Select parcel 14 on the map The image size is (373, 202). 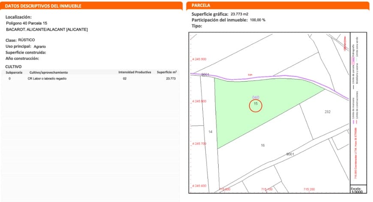(x=210, y=132)
